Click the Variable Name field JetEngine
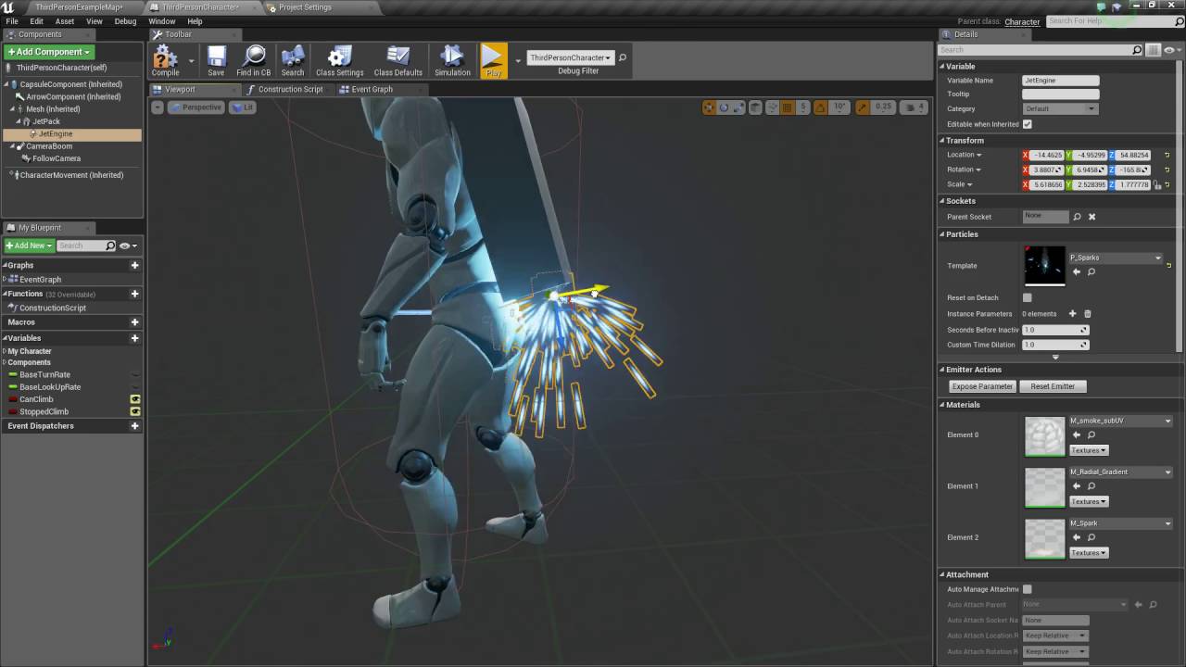Image resolution: width=1186 pixels, height=667 pixels. 1060,81
